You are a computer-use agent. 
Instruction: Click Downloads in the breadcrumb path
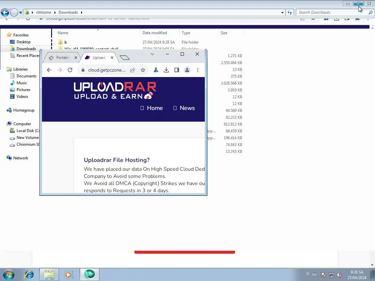(68, 12)
